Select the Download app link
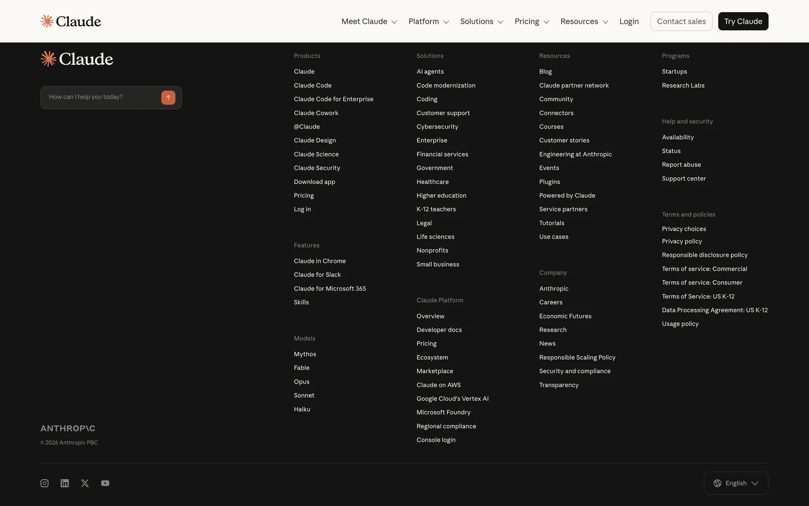This screenshot has height=506, width=809. click(314, 182)
